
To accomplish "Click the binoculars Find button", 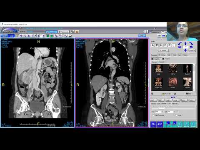I will 189,94.
